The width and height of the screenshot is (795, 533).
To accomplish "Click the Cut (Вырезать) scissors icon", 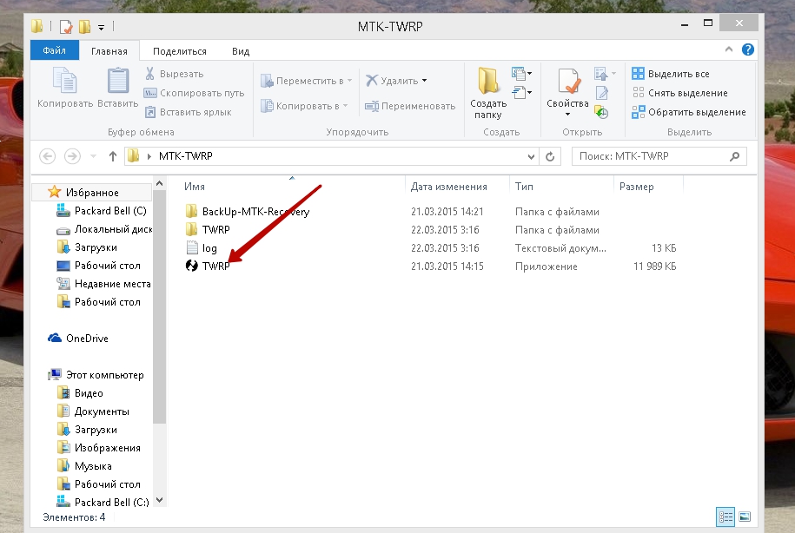I will tap(150, 75).
